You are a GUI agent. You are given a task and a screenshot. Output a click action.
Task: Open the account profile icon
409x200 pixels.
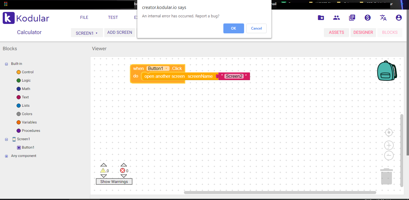(399, 18)
